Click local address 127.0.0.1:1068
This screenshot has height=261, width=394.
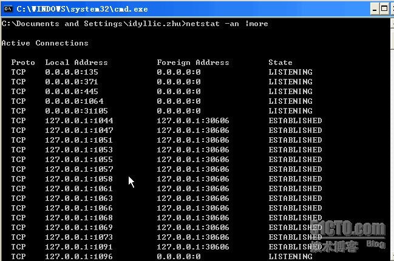tap(79, 218)
